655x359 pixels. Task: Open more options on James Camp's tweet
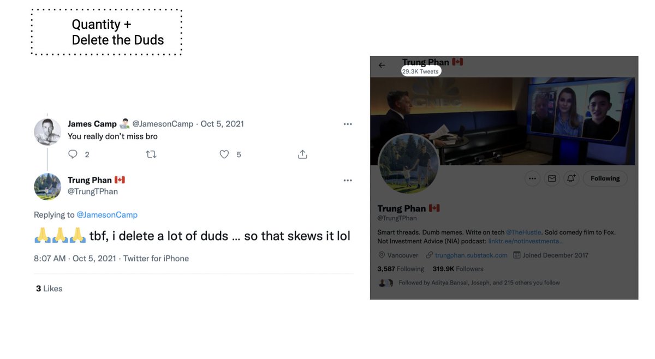(x=348, y=124)
